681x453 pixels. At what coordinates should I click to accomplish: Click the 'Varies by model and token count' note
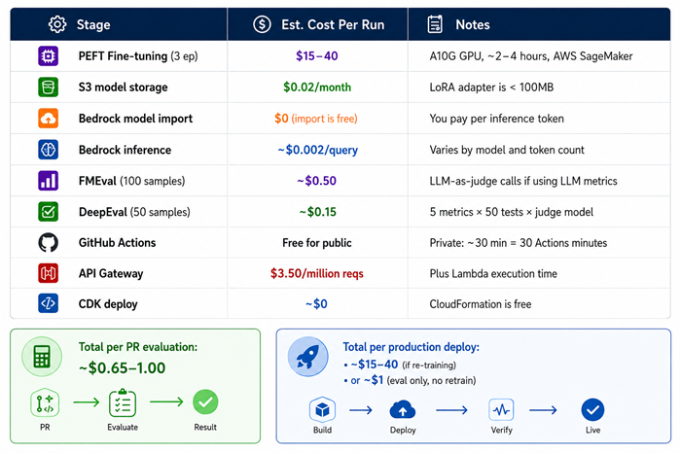click(x=507, y=150)
